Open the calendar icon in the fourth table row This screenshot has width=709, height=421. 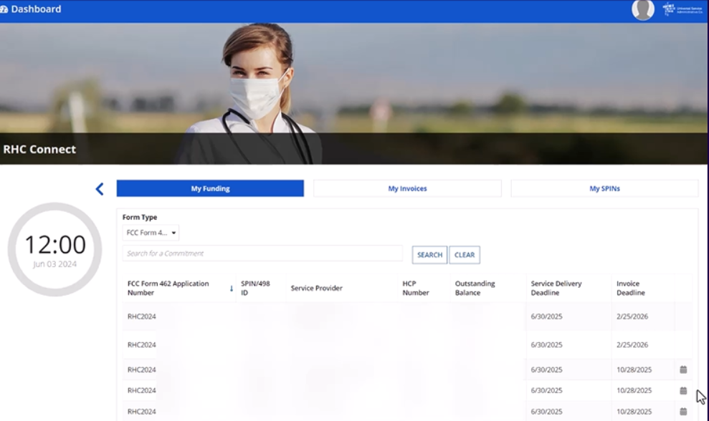pyautogui.click(x=683, y=390)
